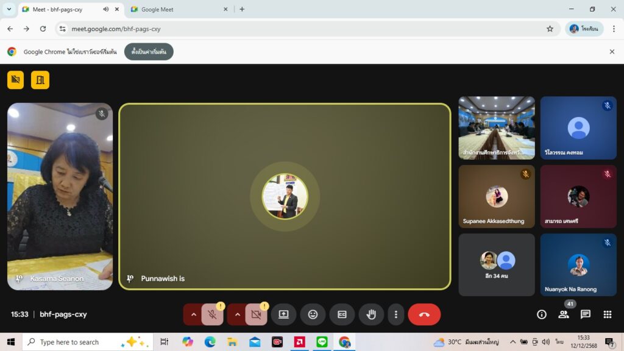Toggle closed captions

point(342,314)
